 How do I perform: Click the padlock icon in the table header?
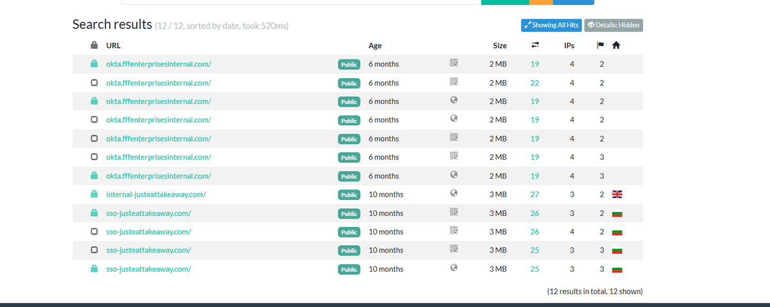coord(94,46)
